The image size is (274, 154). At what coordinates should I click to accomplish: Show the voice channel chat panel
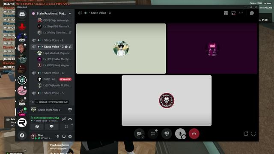pos(252,13)
